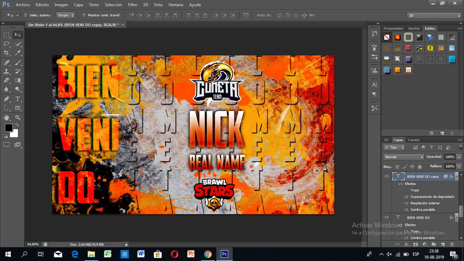Select the Brush tool
Viewport: 464px width, 261px height.
(x=18, y=63)
